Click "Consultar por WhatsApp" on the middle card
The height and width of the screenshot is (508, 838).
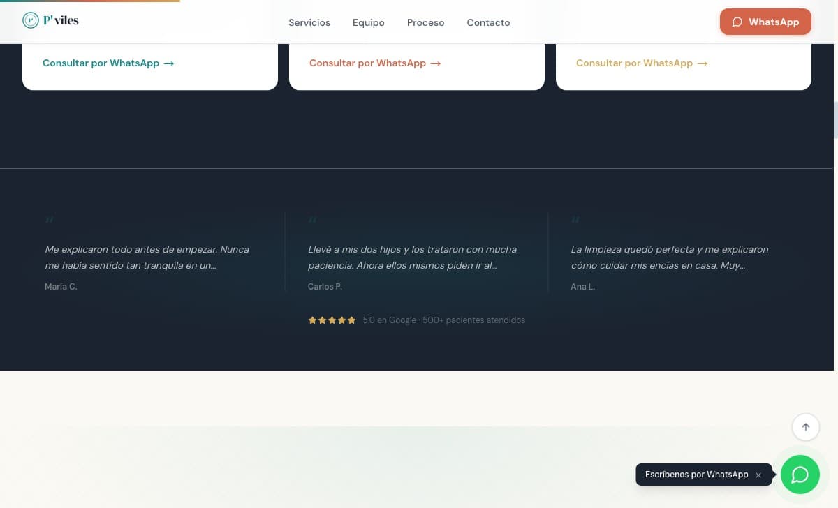click(x=367, y=63)
